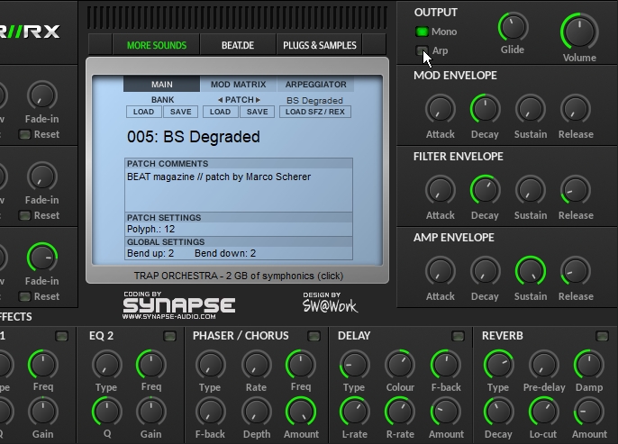Screen dimensions: 618x444
Task: Disable Mono output mode
Action: (x=422, y=32)
